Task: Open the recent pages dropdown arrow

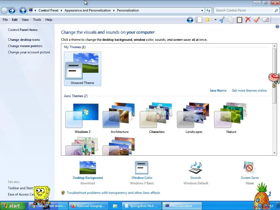Action: pyautogui.click(x=17, y=10)
